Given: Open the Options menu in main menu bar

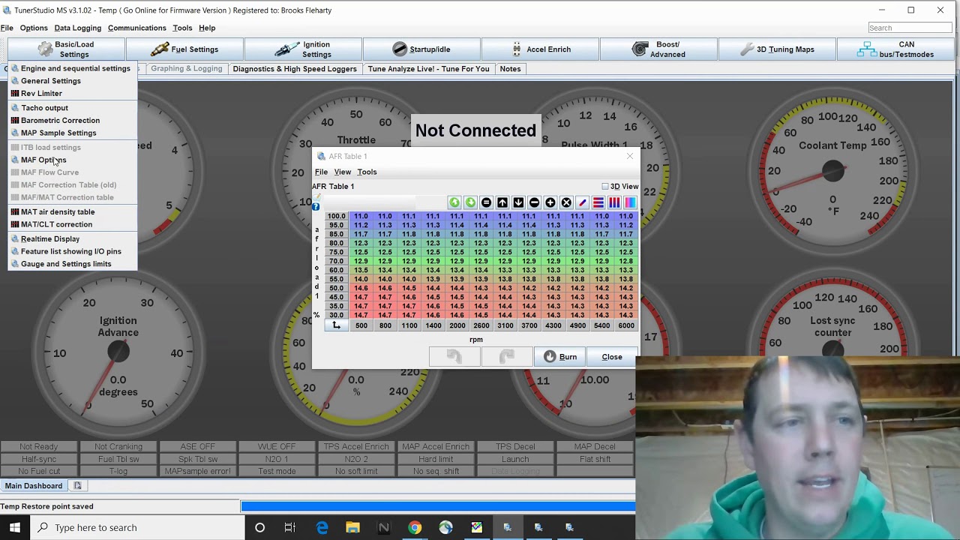Looking at the screenshot, I should point(34,28).
